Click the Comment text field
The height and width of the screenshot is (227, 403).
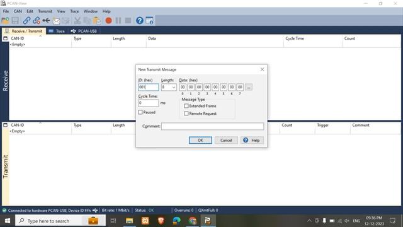[x=213, y=126]
